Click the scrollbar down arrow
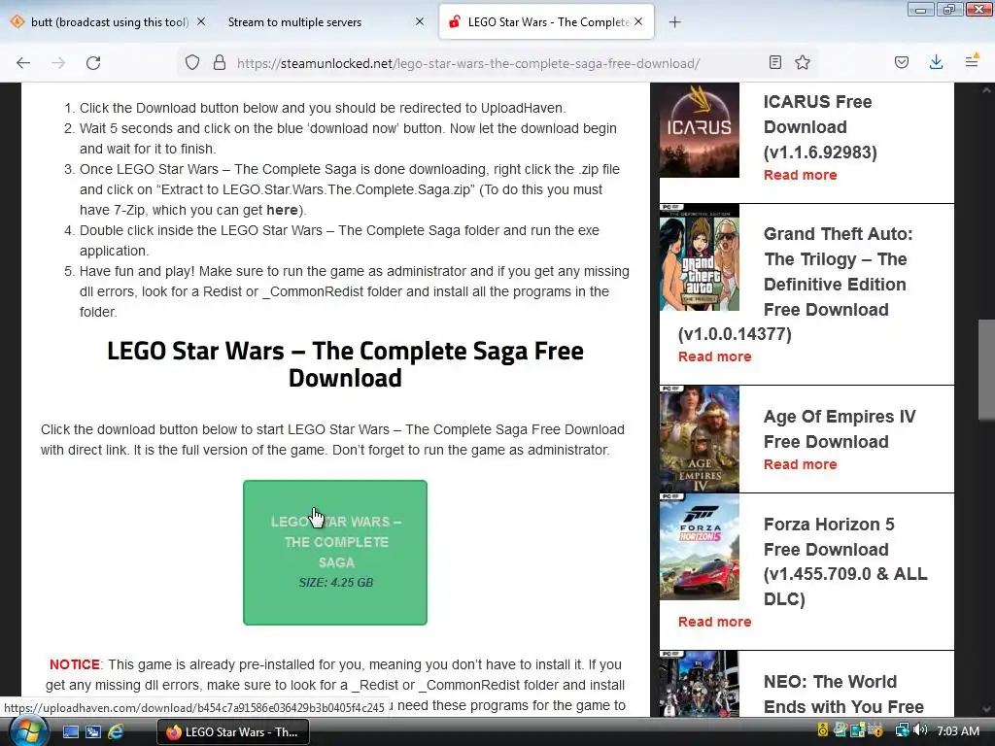Viewport: 995px width, 746px height. point(986,709)
